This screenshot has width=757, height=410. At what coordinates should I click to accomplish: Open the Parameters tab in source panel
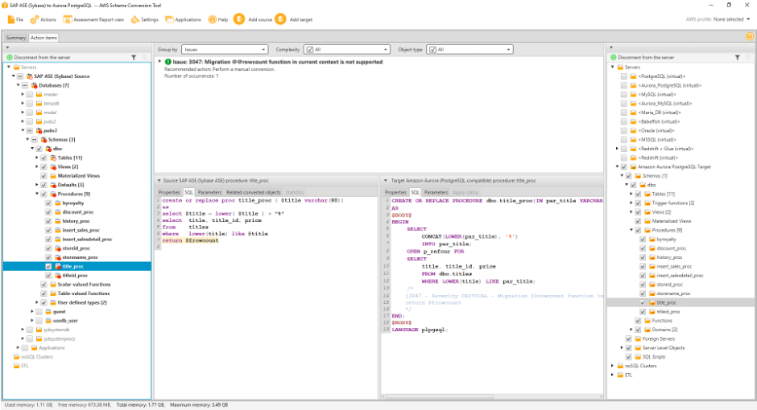[x=209, y=192]
